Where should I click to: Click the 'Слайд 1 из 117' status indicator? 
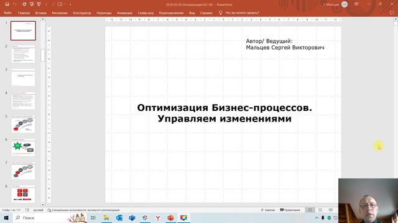[11, 210]
